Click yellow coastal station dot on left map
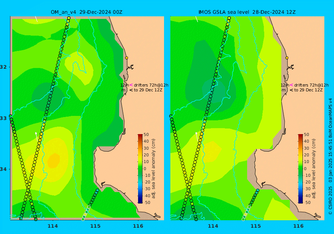The image size is (334, 234). click(x=127, y=58)
